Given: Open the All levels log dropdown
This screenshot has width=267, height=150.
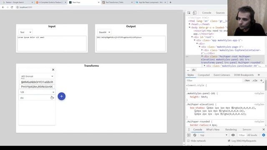Looking at the screenshot, I should [252, 135].
